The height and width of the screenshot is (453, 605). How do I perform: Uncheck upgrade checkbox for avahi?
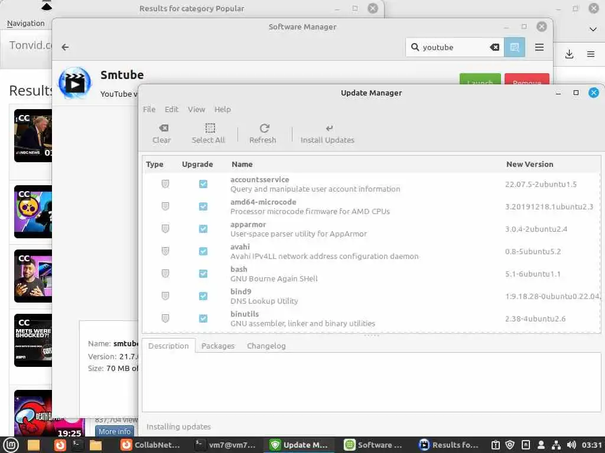[203, 251]
